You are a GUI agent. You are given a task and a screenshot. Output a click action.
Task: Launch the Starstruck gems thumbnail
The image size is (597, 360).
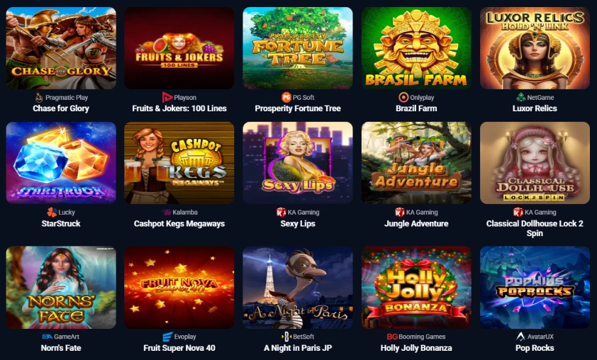click(61, 163)
